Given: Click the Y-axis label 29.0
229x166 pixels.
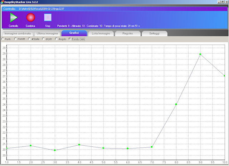Looking at the screenshot, I should [5, 54].
